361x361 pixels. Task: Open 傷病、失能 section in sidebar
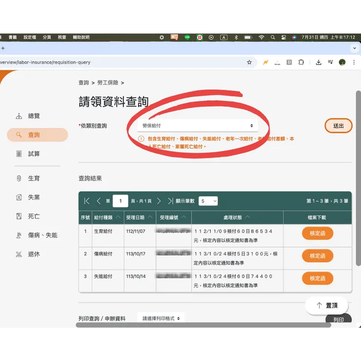tap(37, 235)
